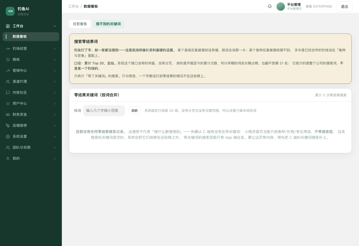359x246 pixels.
Task: Open 内容社区 menu entry
Action: click(31, 93)
